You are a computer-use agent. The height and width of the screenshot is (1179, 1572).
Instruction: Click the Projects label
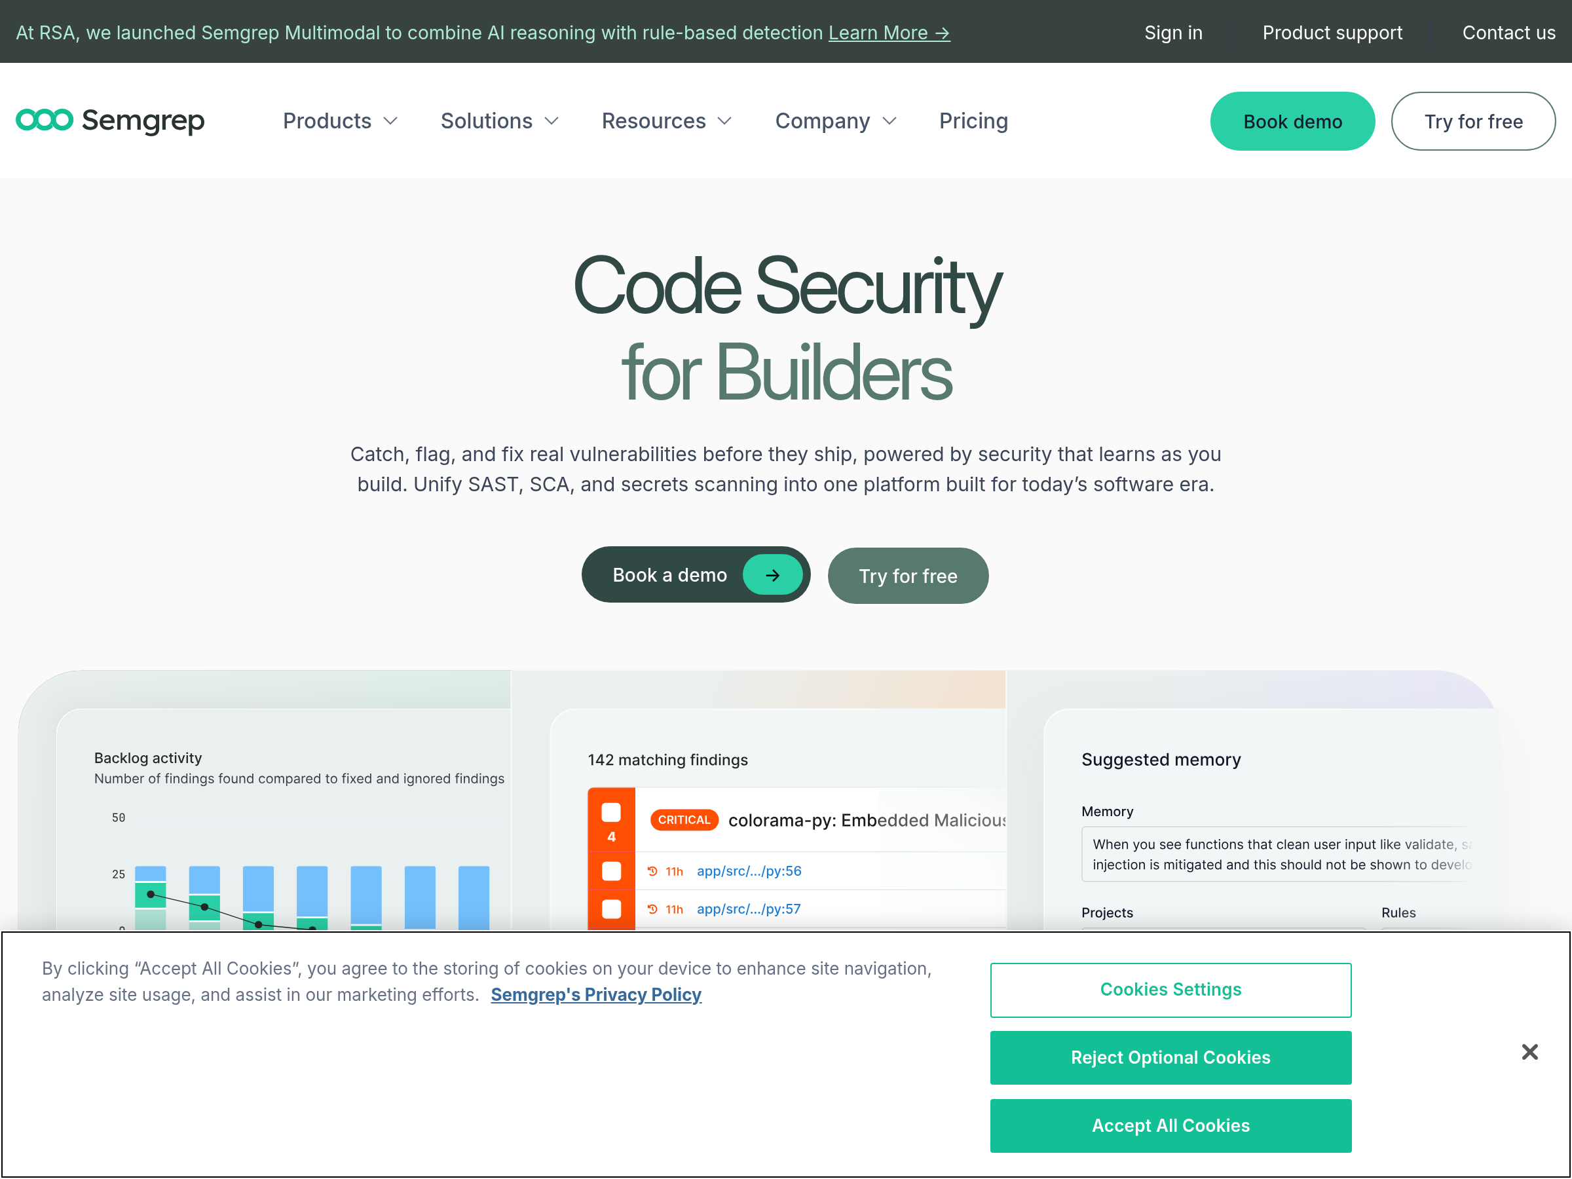[x=1106, y=912]
